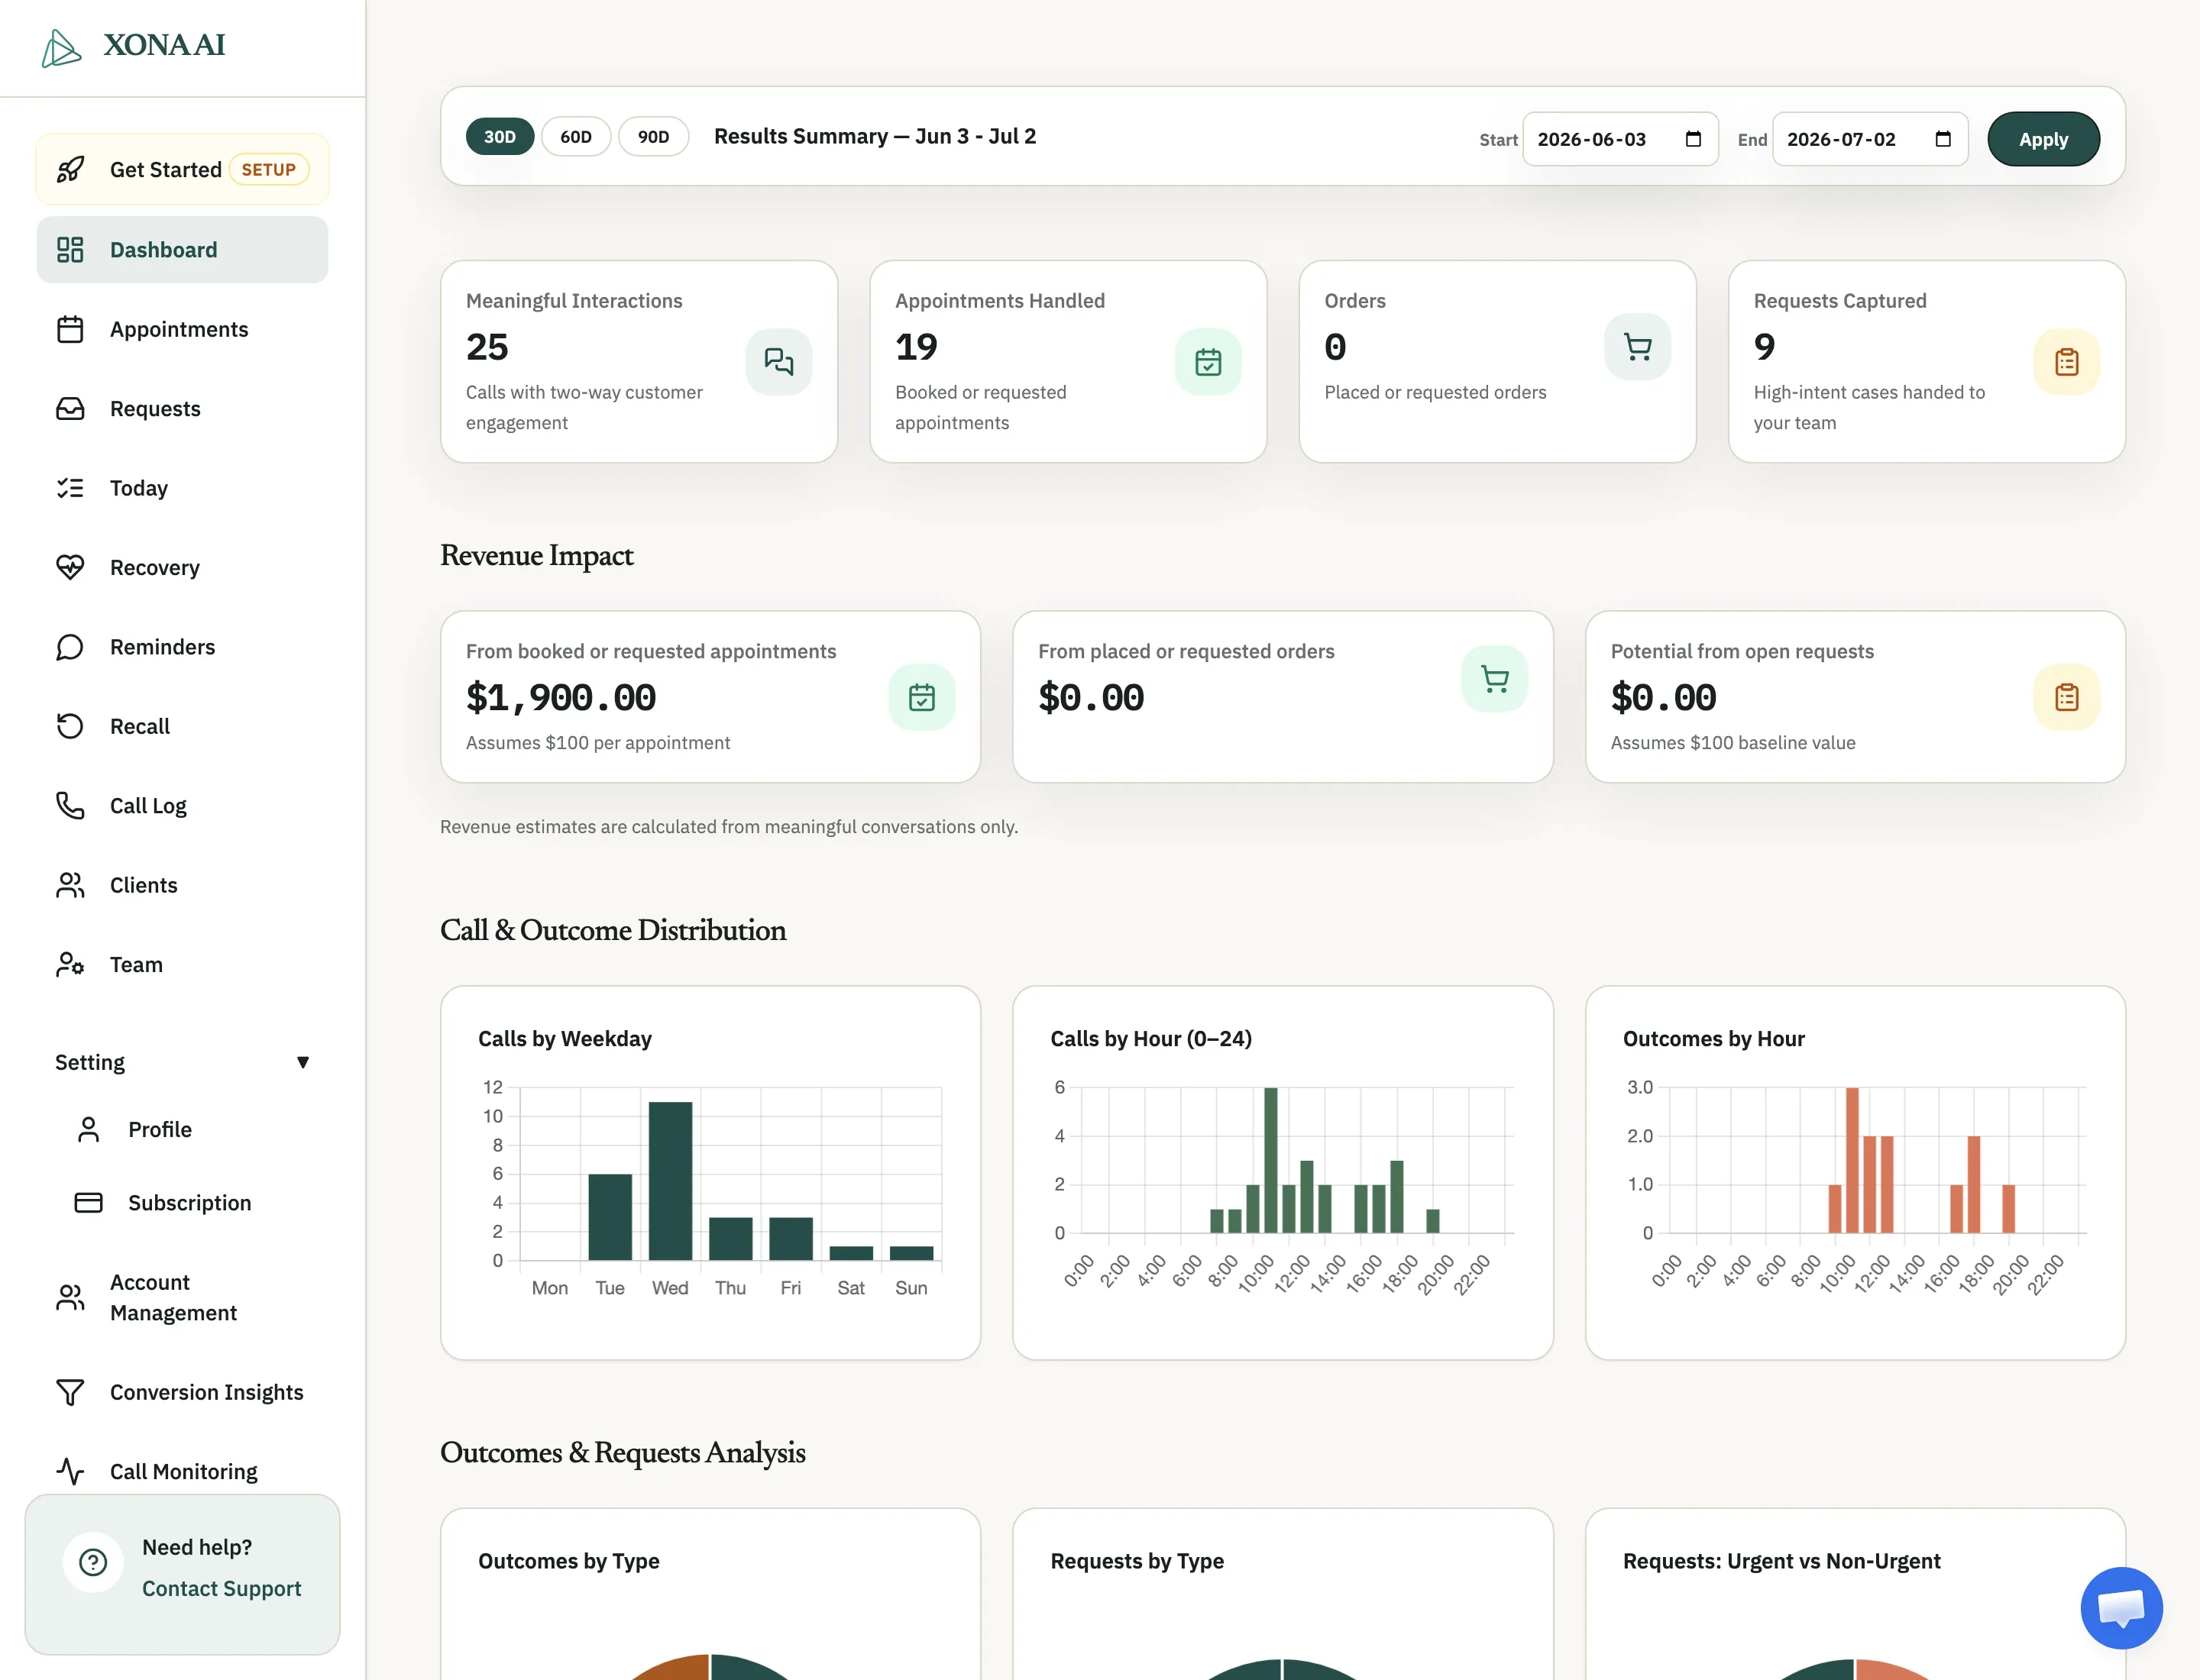Open the Recovery section

click(x=182, y=567)
